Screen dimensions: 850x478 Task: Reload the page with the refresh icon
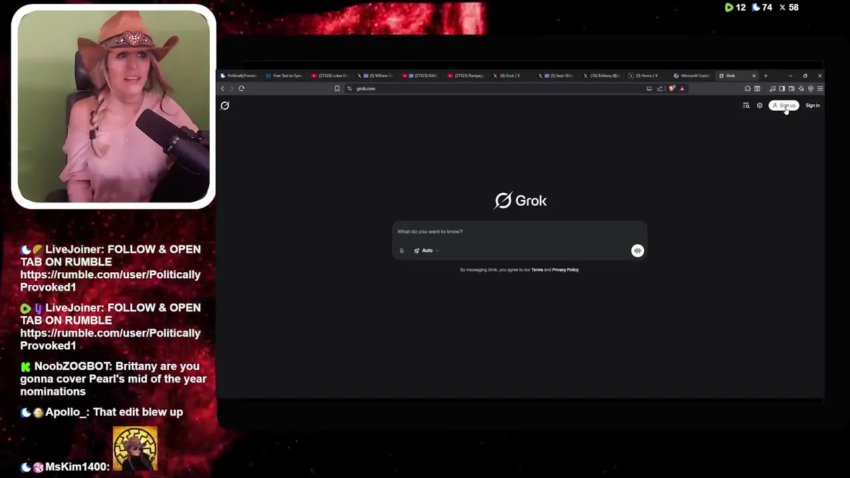[242, 88]
